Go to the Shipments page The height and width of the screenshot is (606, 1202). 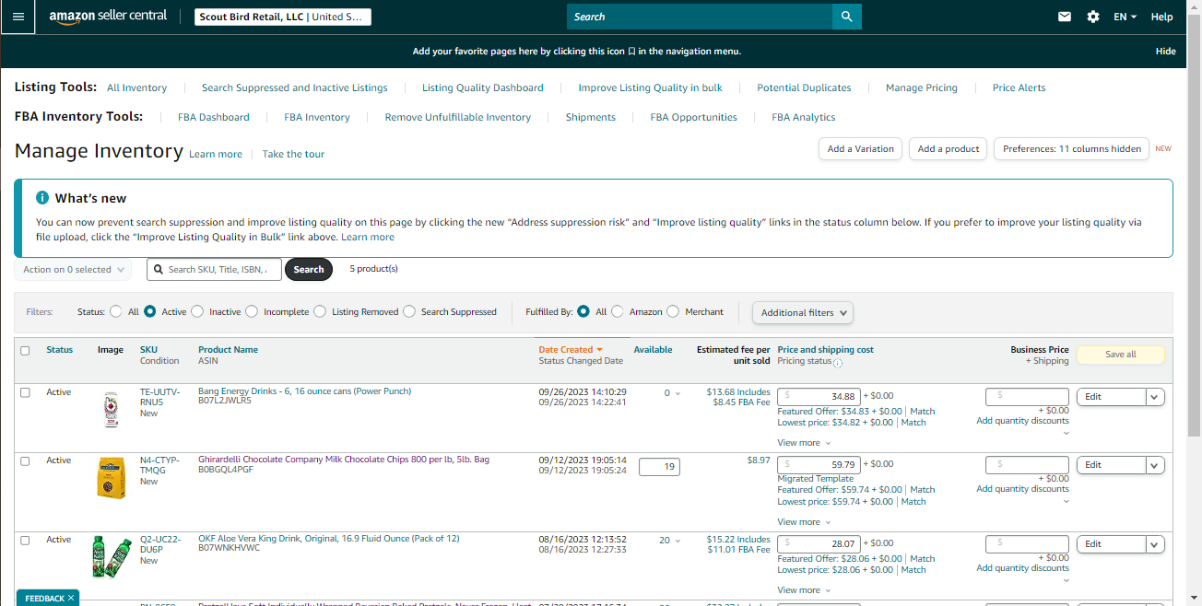pos(591,118)
